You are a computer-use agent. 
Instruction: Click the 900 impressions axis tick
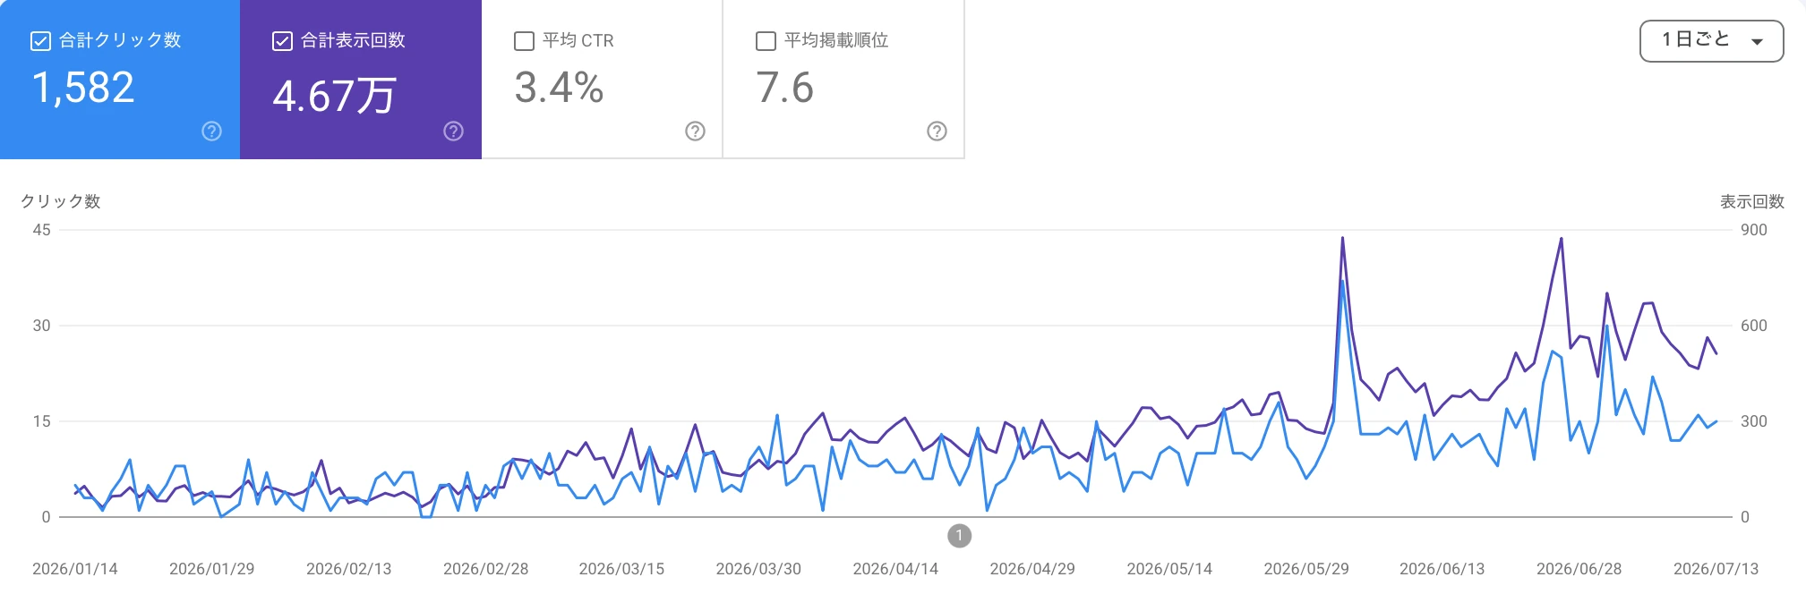(1754, 230)
